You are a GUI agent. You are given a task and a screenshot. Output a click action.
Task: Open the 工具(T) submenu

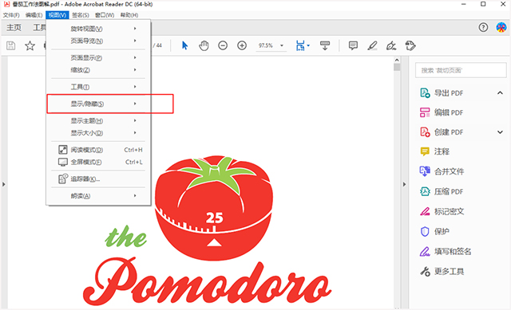point(98,87)
